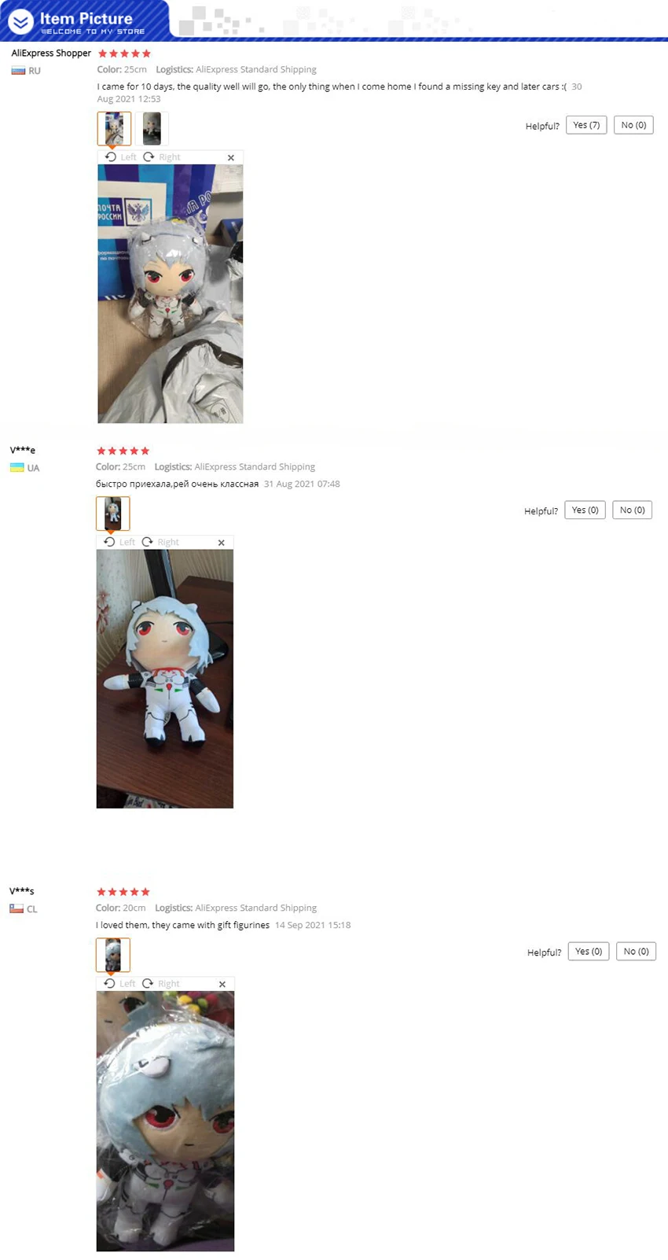Rotate the UA review photo right

(160, 542)
